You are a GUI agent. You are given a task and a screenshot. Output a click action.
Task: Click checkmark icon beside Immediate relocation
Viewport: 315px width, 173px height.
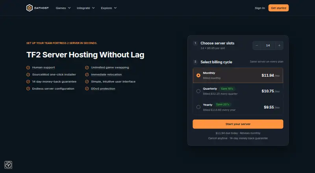click(x=87, y=75)
